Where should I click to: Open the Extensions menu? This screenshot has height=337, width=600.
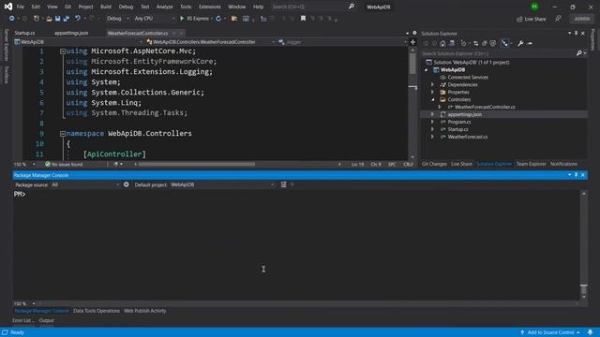click(x=210, y=7)
